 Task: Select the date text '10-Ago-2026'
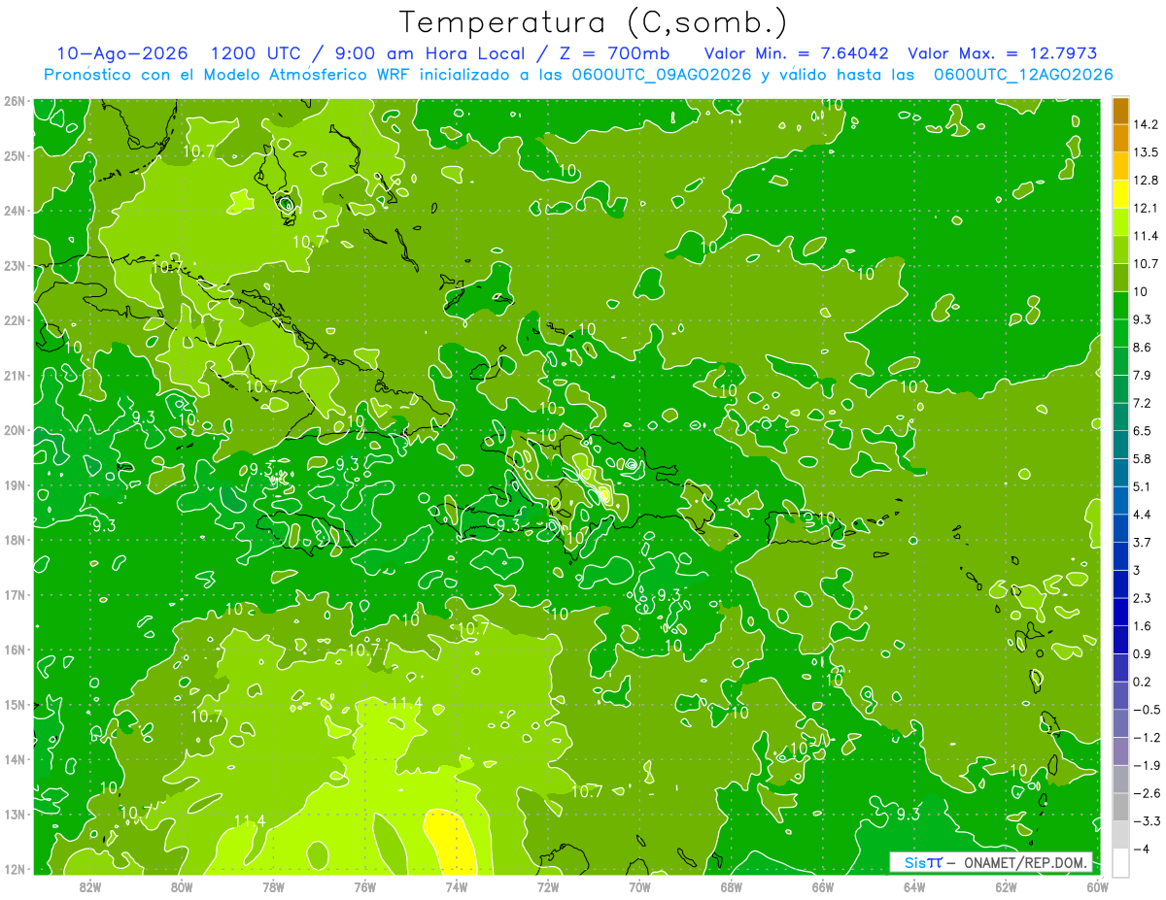(121, 53)
